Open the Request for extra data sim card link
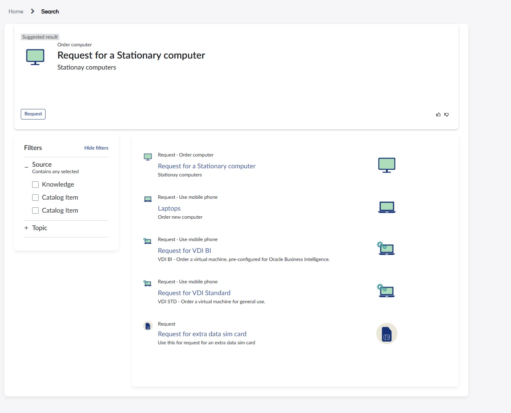The image size is (511, 413). 202,334
